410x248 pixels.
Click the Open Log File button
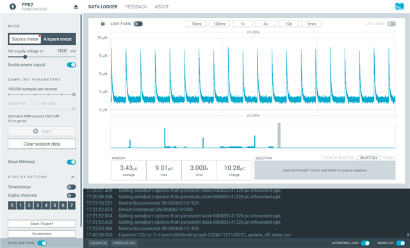point(124,243)
